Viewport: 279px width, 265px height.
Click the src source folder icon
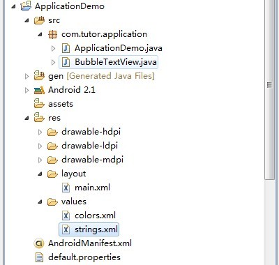click(x=39, y=20)
